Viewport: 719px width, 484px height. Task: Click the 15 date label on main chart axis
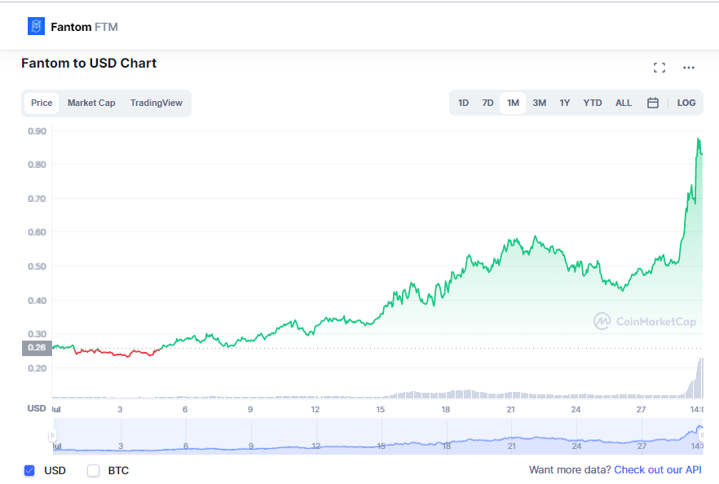coord(381,409)
